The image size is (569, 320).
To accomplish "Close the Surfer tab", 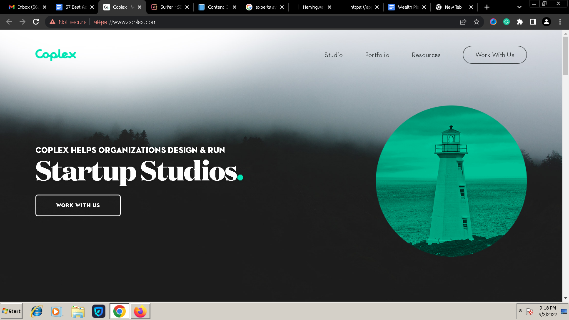I will pyautogui.click(x=187, y=7).
